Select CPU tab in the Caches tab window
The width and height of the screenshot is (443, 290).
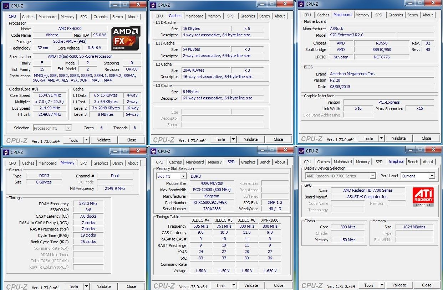click(159, 16)
